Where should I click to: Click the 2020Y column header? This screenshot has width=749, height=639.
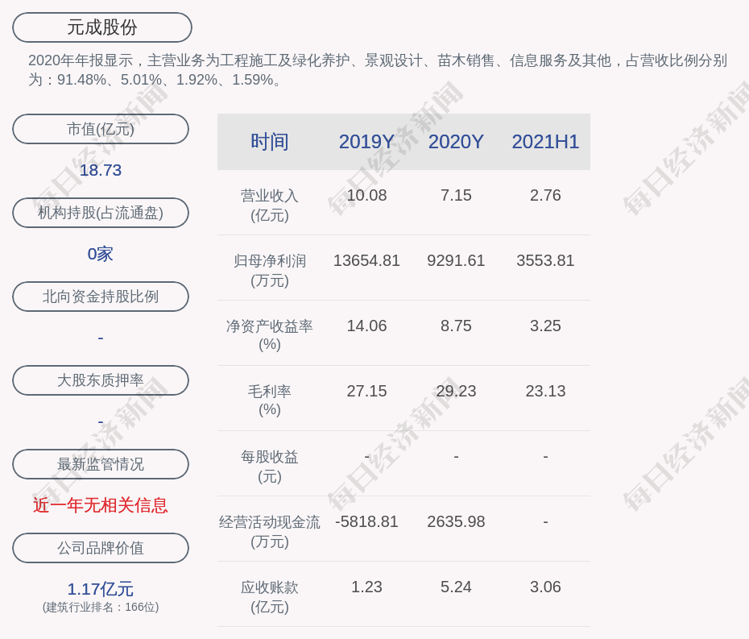tap(456, 142)
